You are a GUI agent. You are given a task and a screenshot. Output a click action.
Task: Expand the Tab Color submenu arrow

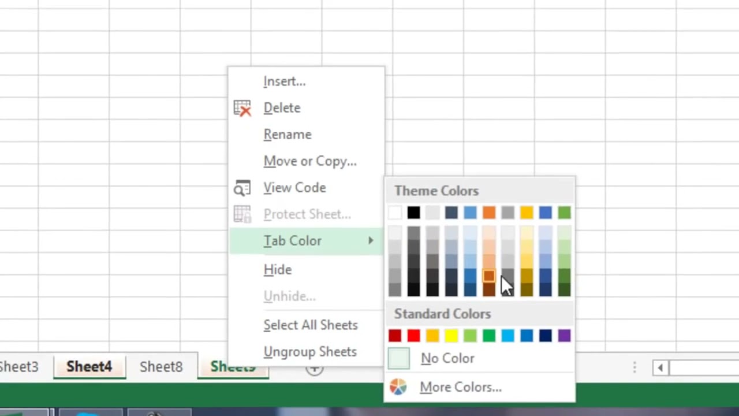coord(371,240)
